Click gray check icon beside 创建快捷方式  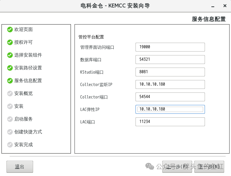10,132
